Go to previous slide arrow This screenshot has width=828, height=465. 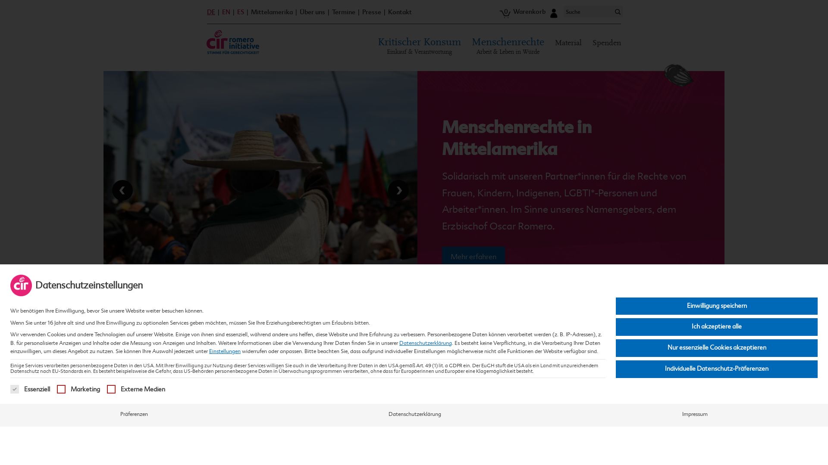click(122, 190)
